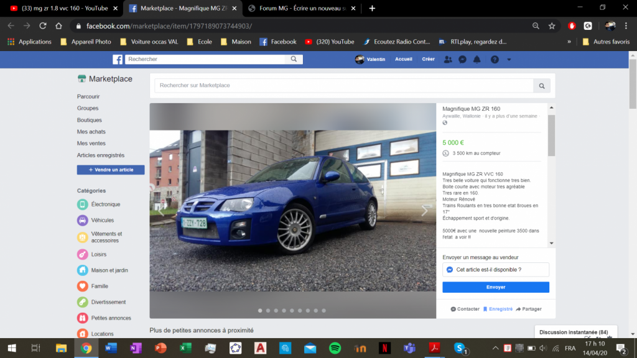Viewport: 637px width, 358px height.
Task: Open Chrome zoom magnifier icon in address bar
Action: coord(536,26)
